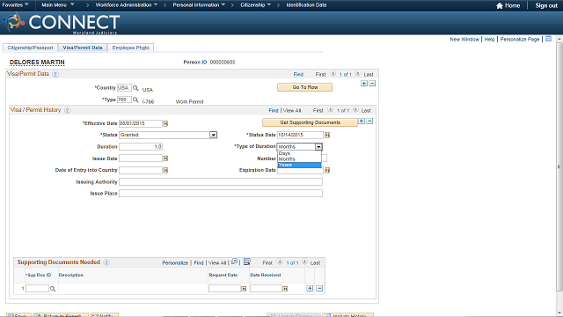Open the New Window link
Viewport: 563px width, 317px height.
click(464, 39)
